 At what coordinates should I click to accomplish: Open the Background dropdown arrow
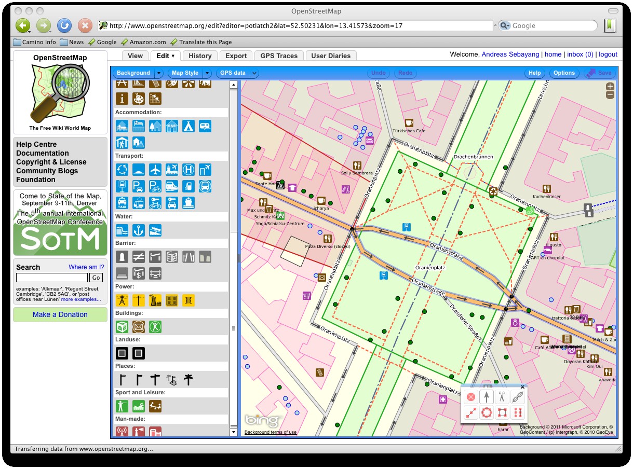tap(159, 73)
